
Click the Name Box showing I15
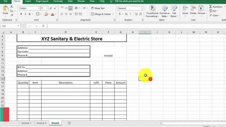(11, 26)
